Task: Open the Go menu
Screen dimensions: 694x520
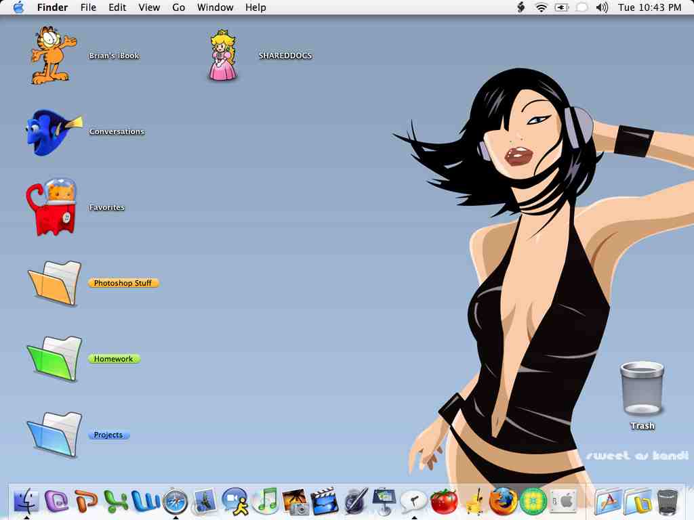Action: [x=178, y=7]
